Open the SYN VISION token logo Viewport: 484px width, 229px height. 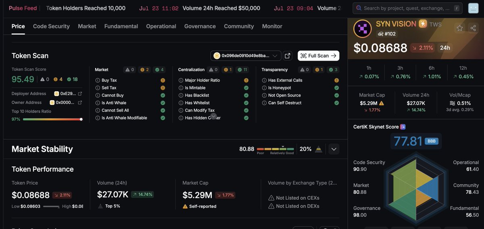click(362, 29)
